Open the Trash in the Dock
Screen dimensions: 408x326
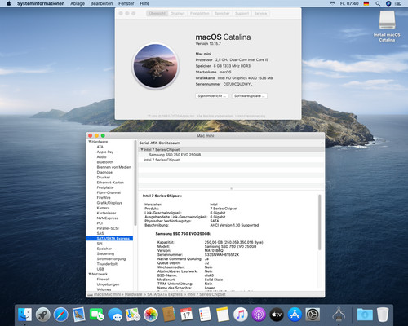click(383, 315)
